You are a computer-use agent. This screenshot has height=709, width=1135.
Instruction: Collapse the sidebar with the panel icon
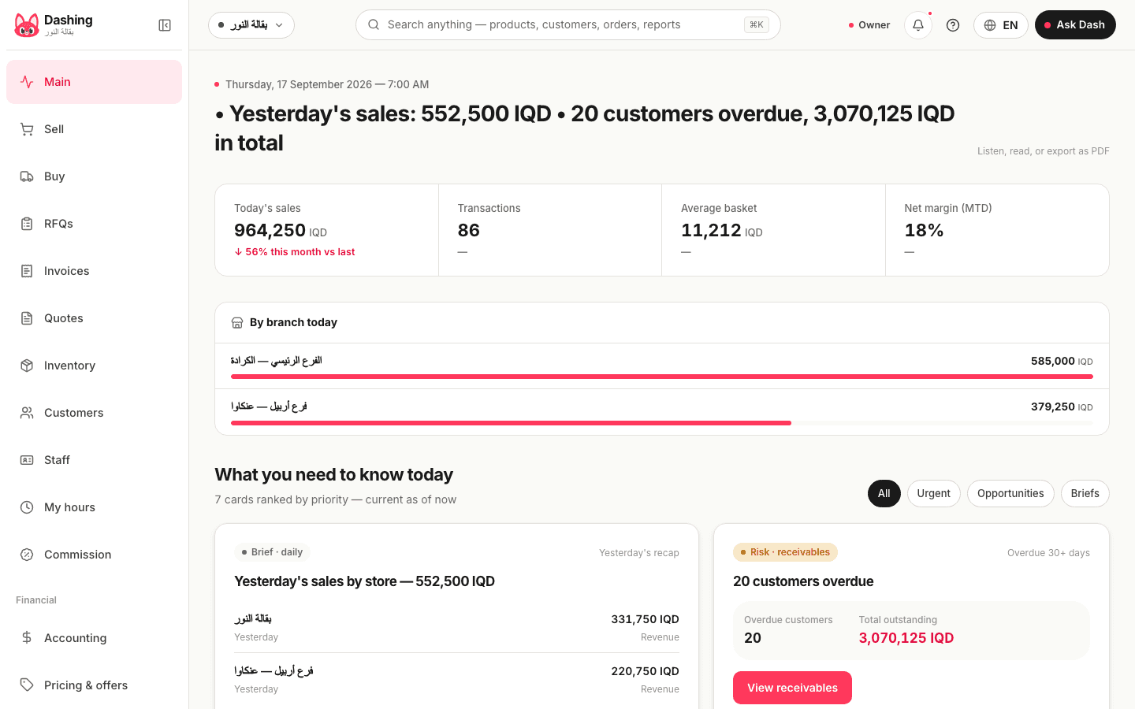point(165,25)
